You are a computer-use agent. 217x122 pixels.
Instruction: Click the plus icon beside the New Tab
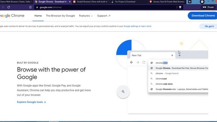pos(179,56)
